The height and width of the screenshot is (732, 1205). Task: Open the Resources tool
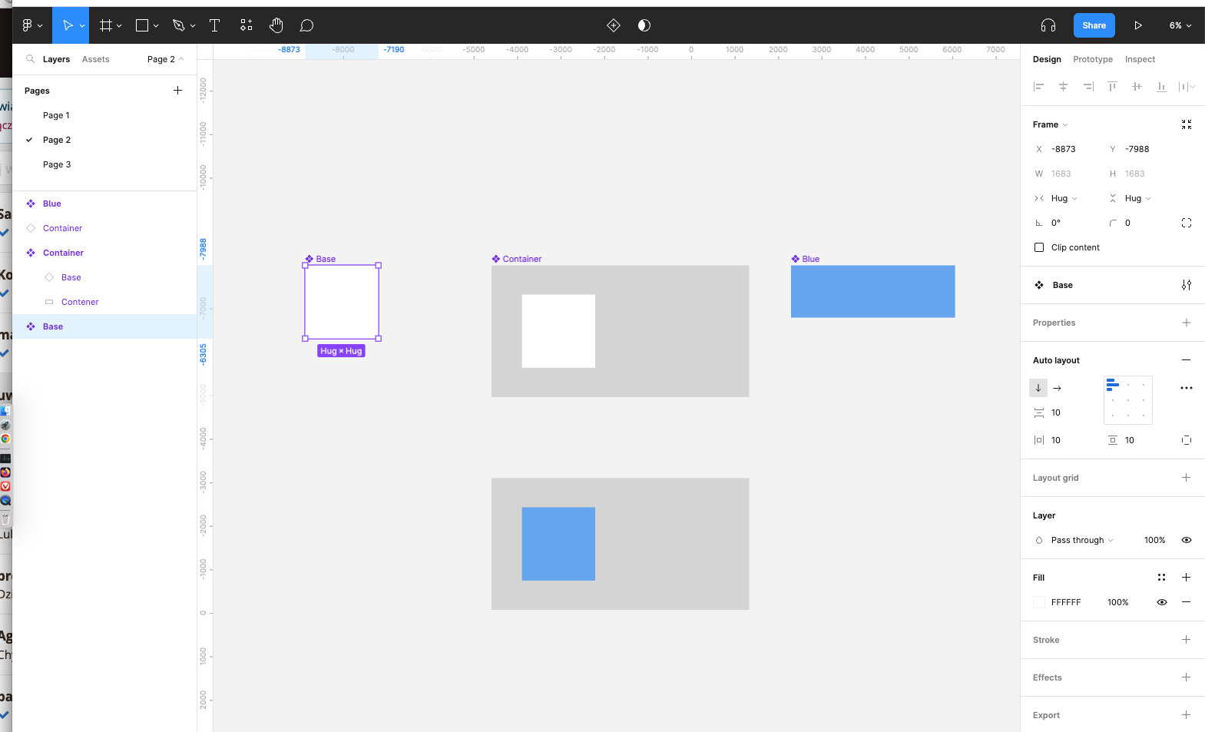click(x=246, y=25)
